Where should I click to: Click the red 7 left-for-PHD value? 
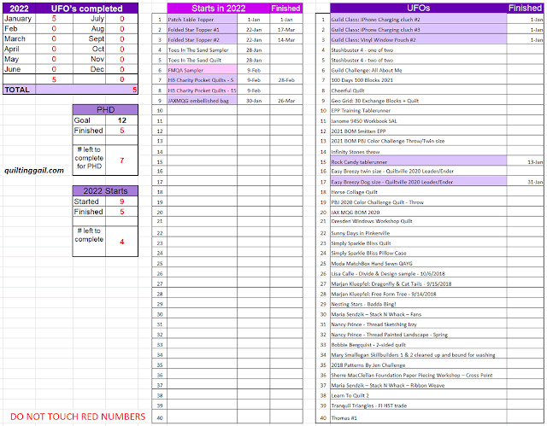coord(121,160)
